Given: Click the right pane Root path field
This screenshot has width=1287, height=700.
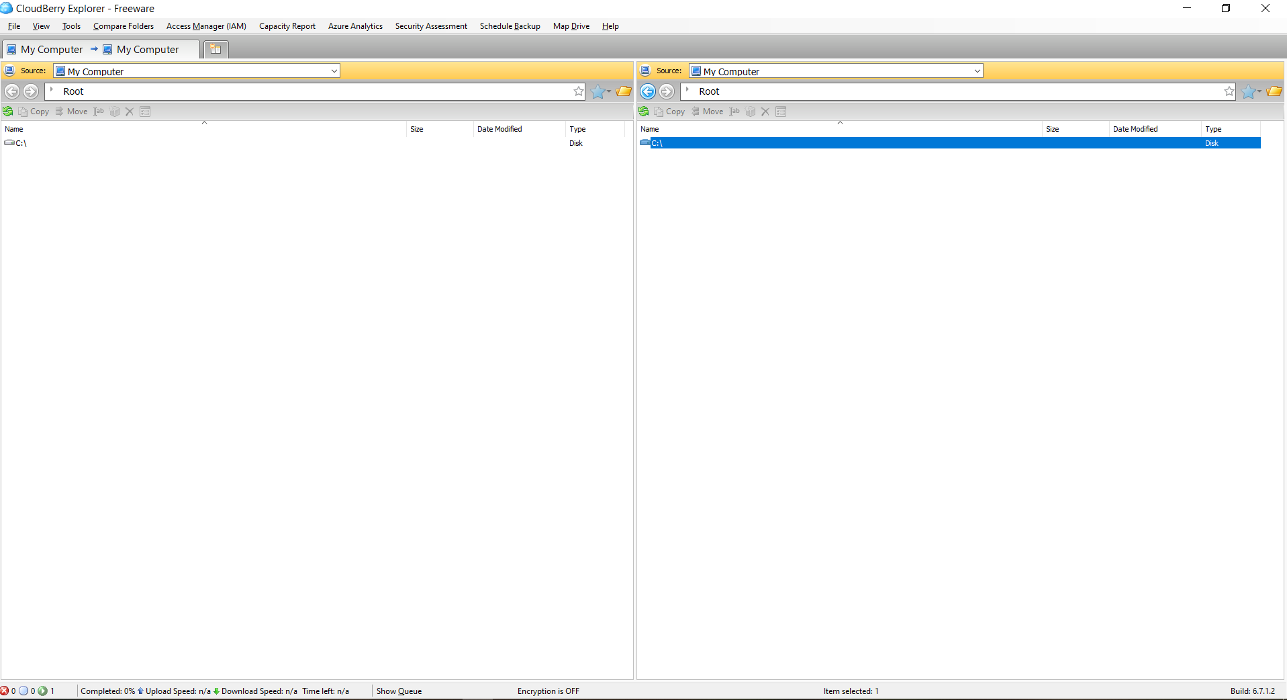Looking at the screenshot, I should (958, 91).
